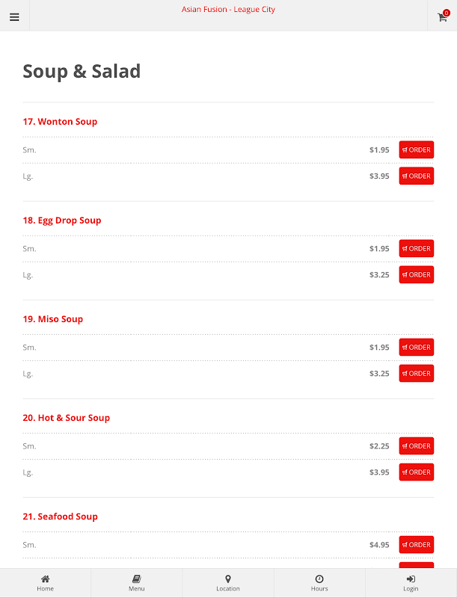Click Asian Fusion - League City title
The height and width of the screenshot is (598, 457).
[x=228, y=10]
